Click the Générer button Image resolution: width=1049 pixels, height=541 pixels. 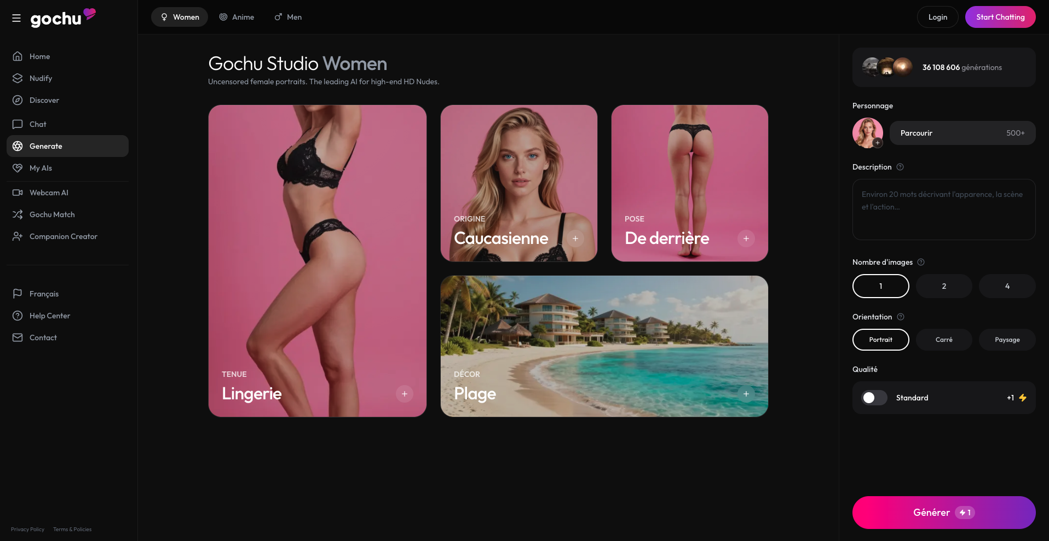944,513
